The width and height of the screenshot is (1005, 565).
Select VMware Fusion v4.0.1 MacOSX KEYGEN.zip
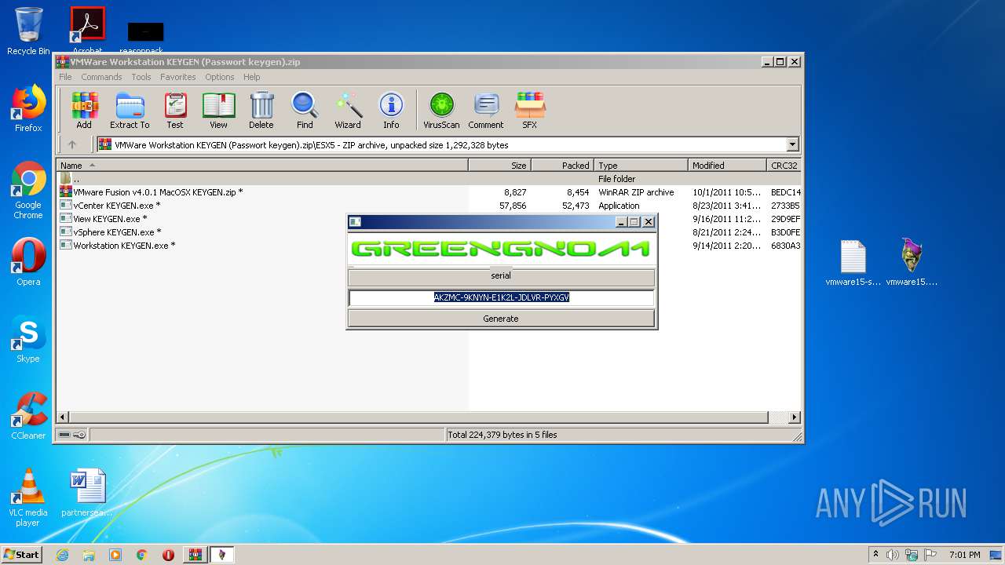coord(429,192)
